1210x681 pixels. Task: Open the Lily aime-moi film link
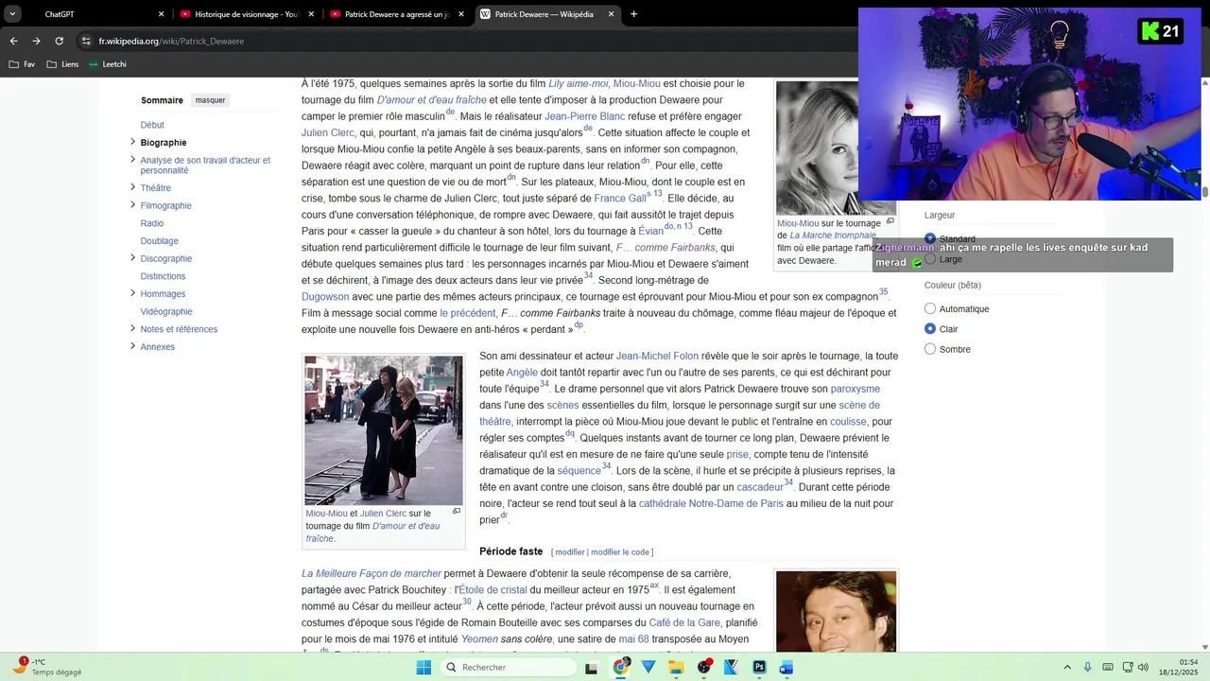click(x=579, y=83)
